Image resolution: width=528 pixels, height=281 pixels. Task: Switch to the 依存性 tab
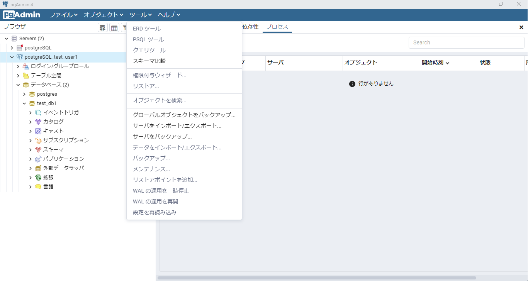[251, 27]
